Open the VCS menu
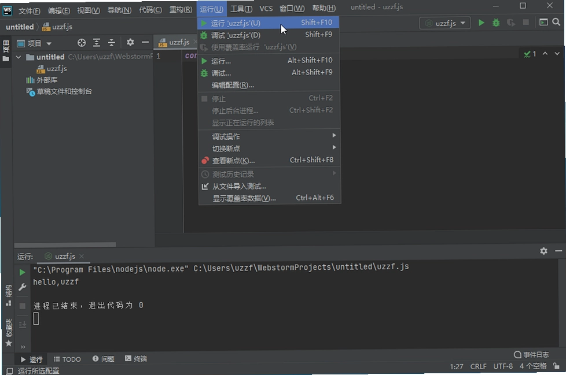The height and width of the screenshot is (375, 566). [266, 8]
